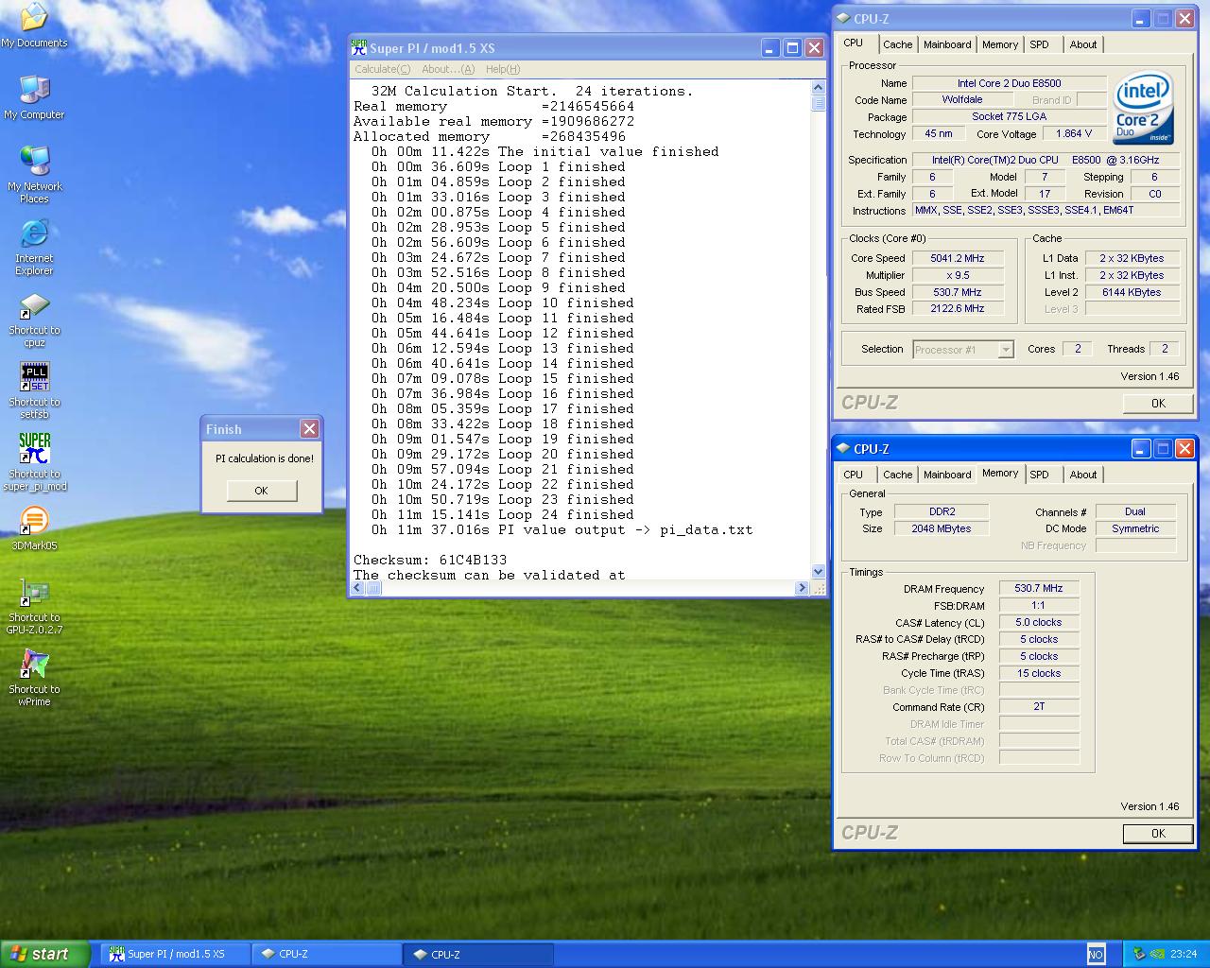Viewport: 1210px width, 968px height.
Task: Click DRAM Frequency value field
Action: pyautogui.click(x=1039, y=588)
